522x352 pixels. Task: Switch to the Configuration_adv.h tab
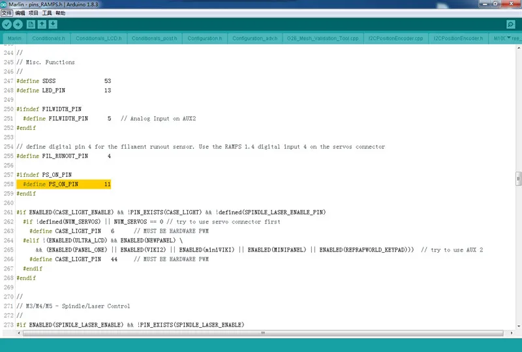255,39
